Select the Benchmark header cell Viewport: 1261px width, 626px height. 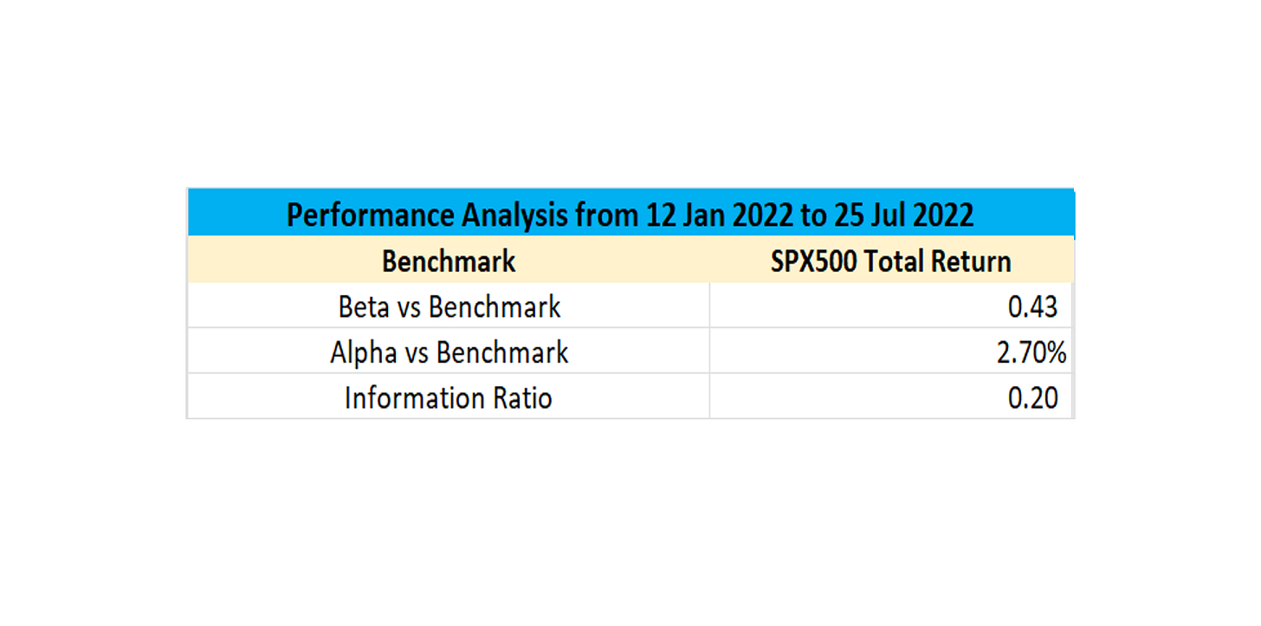coord(449,261)
